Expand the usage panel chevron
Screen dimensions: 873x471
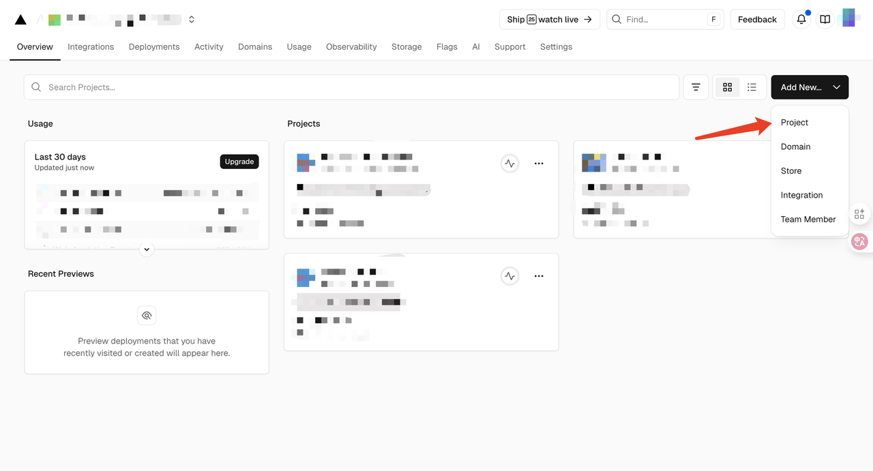[147, 249]
